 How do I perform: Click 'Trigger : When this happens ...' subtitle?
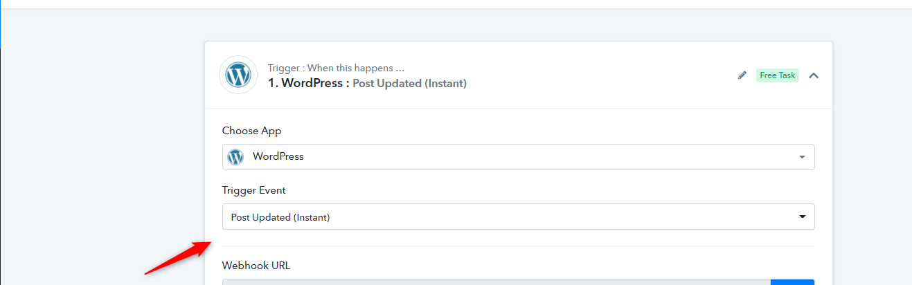pyautogui.click(x=336, y=68)
